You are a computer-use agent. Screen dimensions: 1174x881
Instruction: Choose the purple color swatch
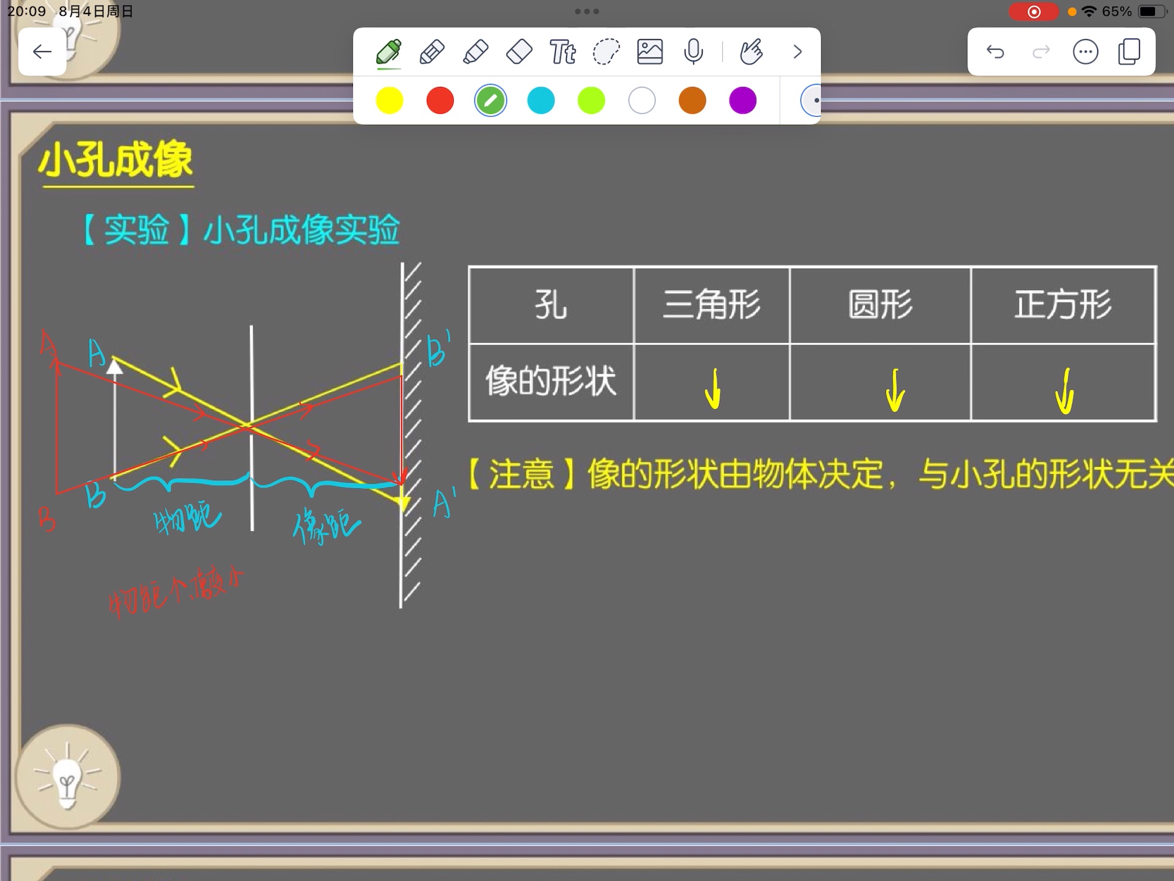pyautogui.click(x=743, y=100)
